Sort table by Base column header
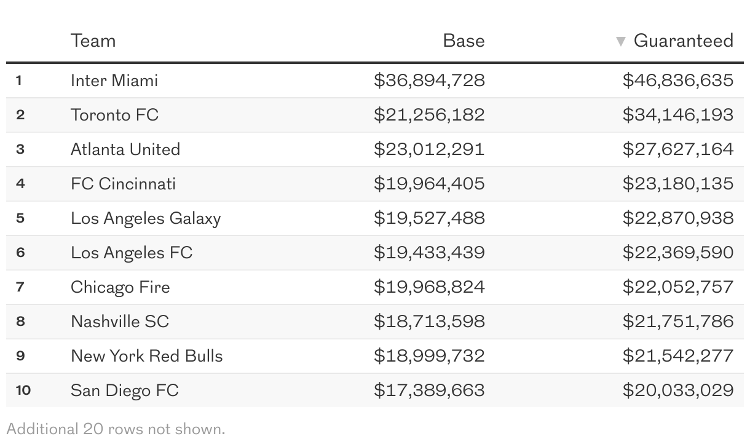Viewport: 750px width, 444px height. click(464, 41)
